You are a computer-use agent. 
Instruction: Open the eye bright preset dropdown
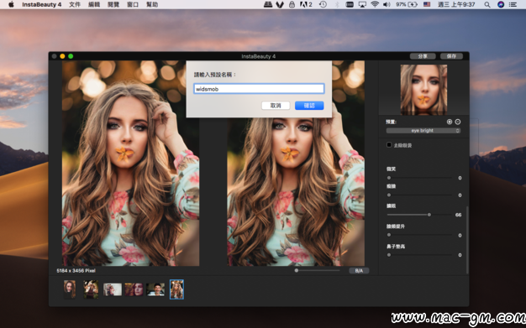(x=423, y=131)
